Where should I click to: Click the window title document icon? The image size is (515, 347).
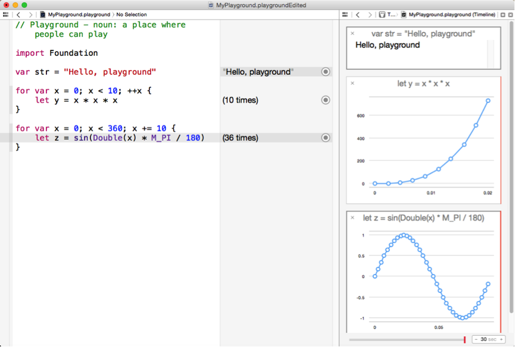pyautogui.click(x=211, y=5)
